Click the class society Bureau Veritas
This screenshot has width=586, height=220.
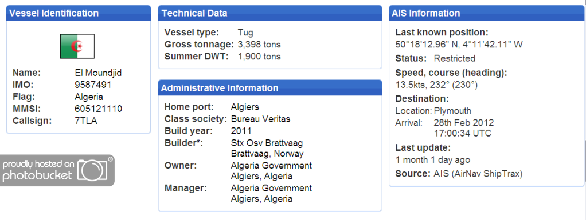coord(260,119)
